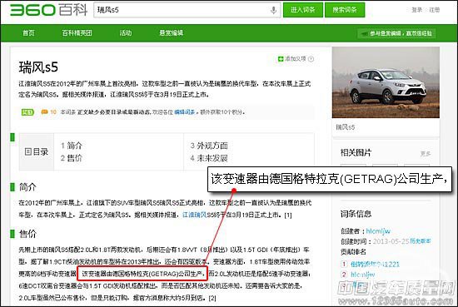Click the help icon beside 添加义项
Screen dimensions: 458x307
click(311, 59)
